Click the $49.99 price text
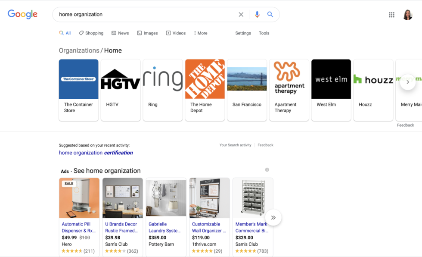This screenshot has height=257, width=422. [69, 238]
